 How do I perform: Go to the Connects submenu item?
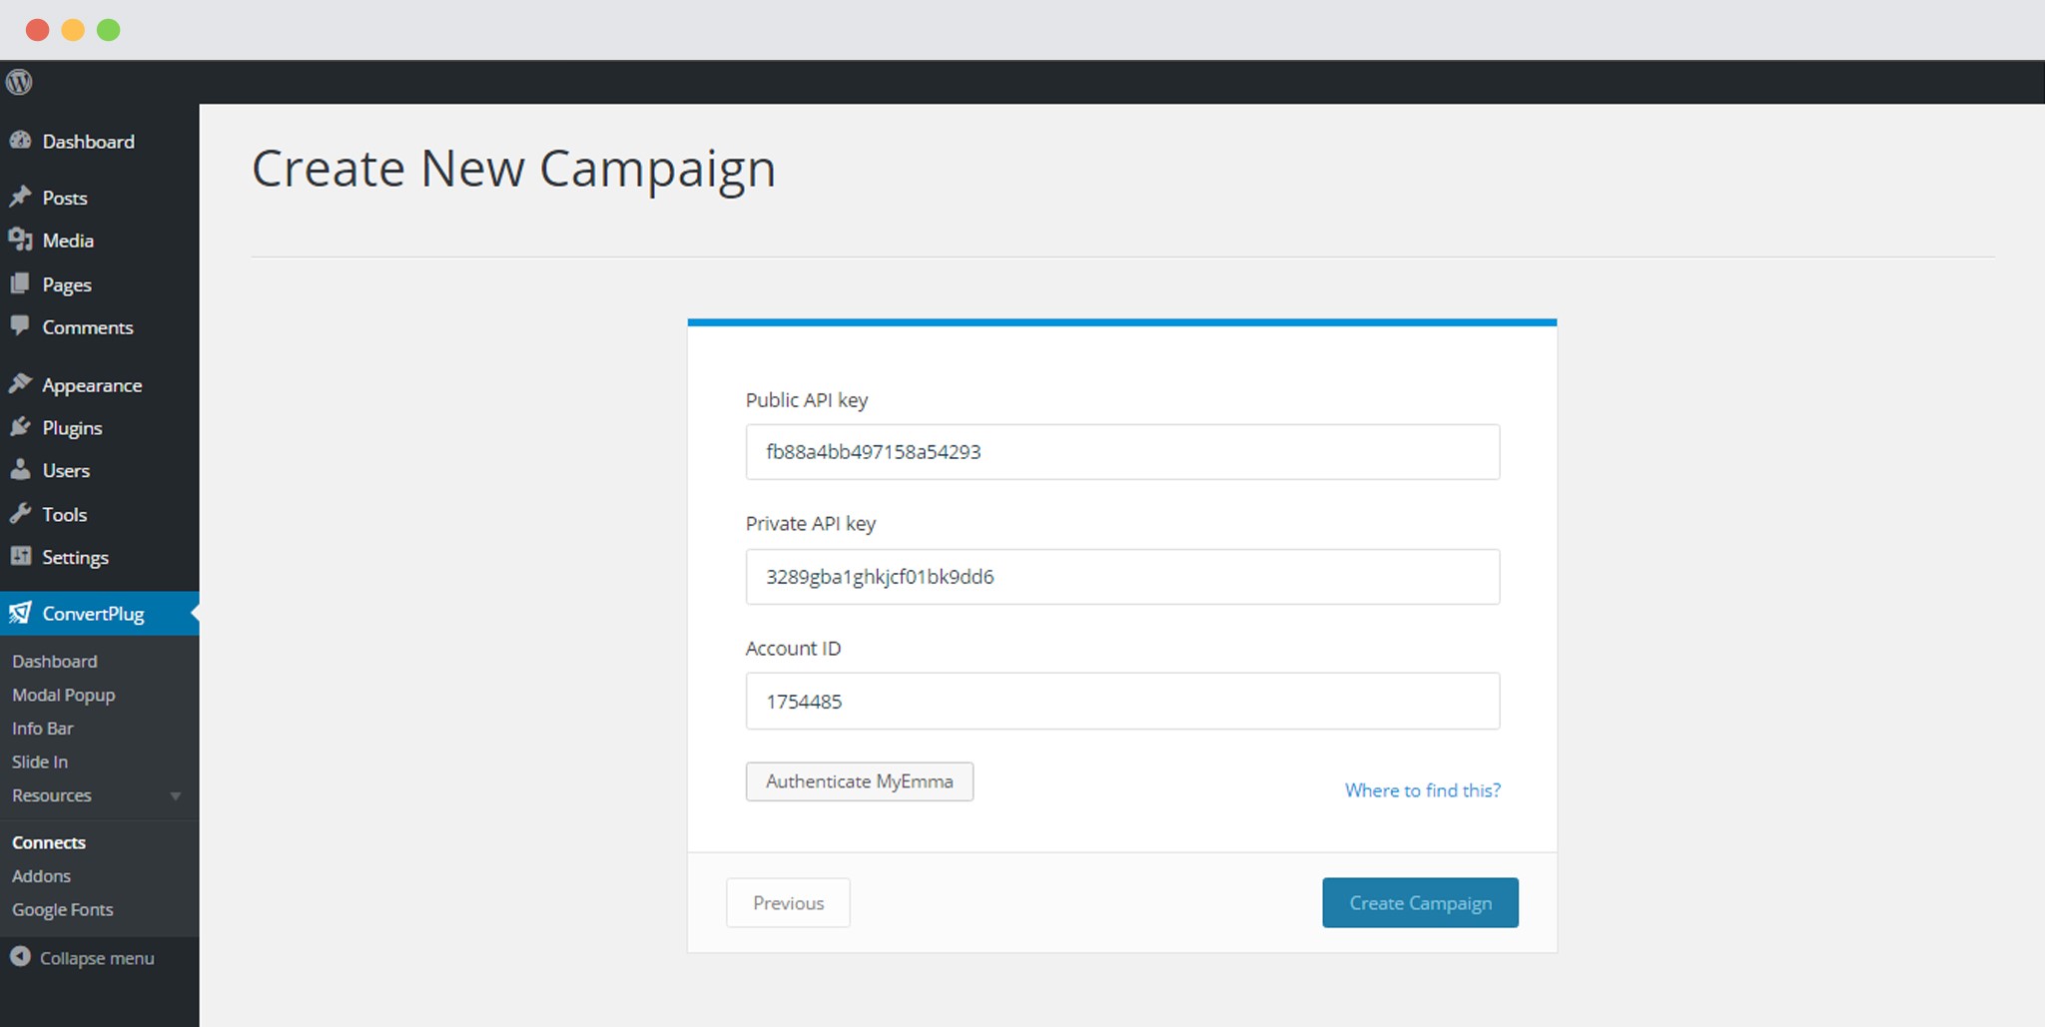coord(49,842)
